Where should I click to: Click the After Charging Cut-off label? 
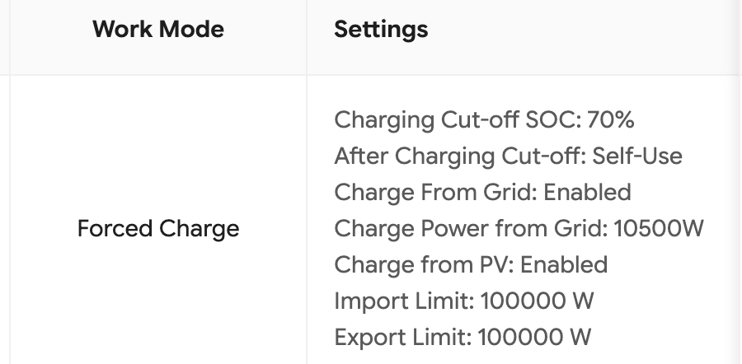click(460, 156)
